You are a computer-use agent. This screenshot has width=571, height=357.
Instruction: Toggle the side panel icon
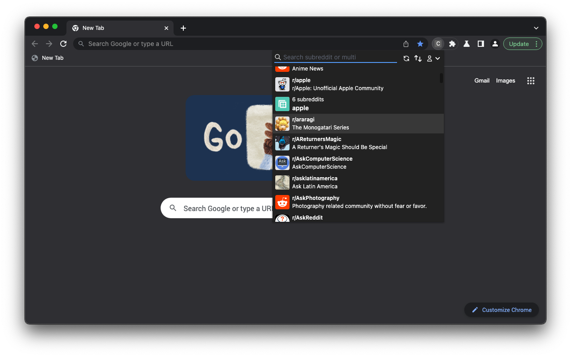pyautogui.click(x=481, y=44)
